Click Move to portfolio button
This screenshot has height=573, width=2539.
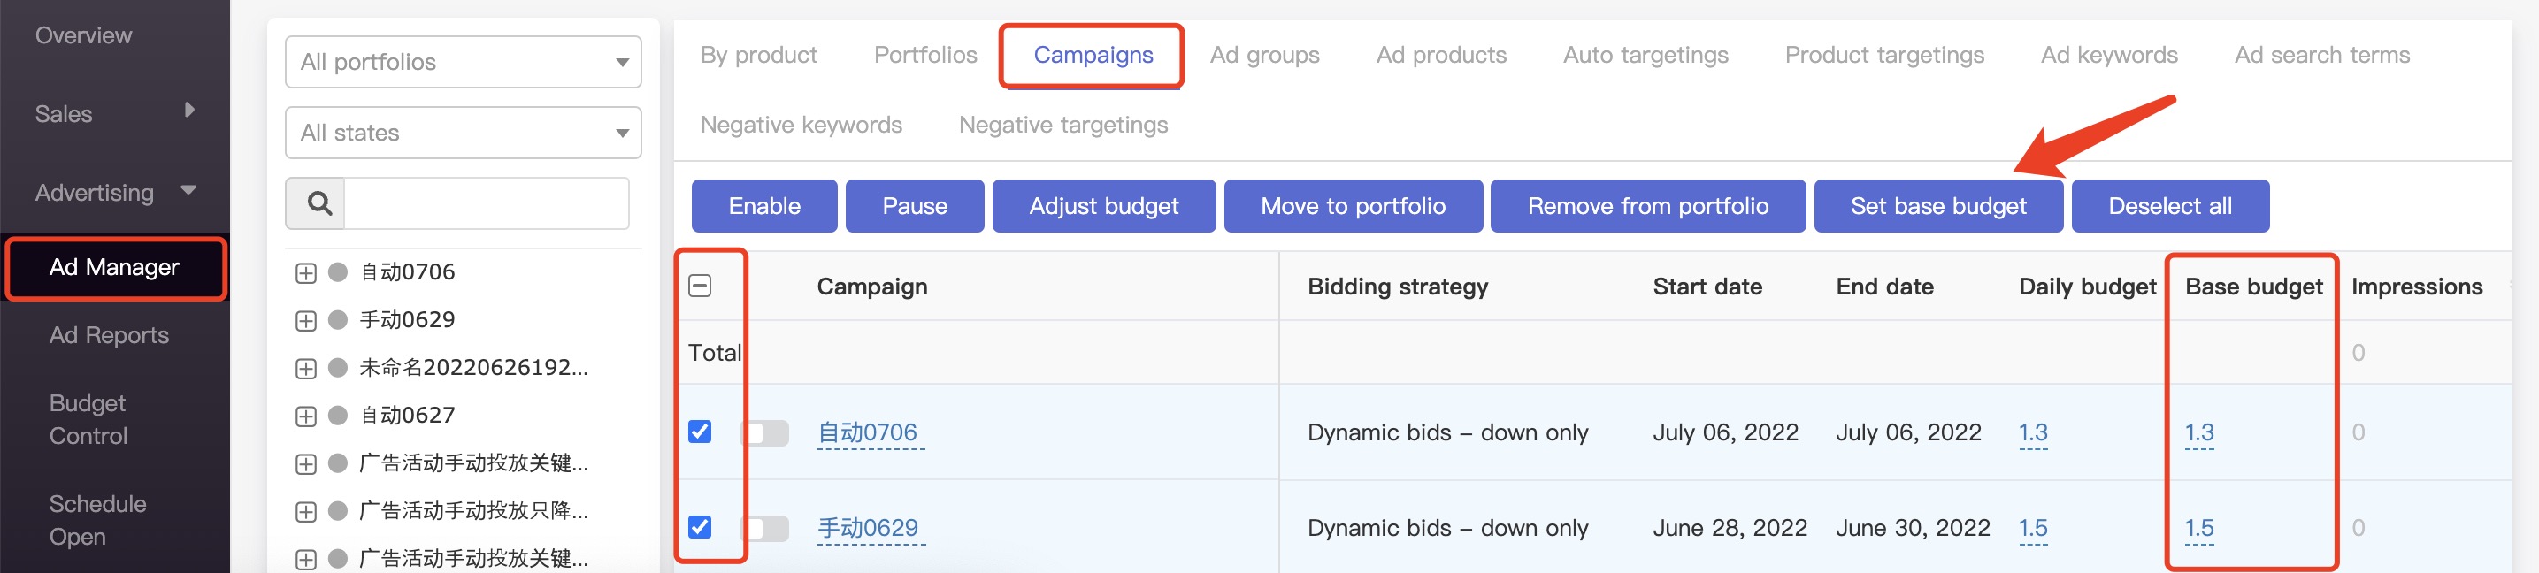pos(1354,206)
